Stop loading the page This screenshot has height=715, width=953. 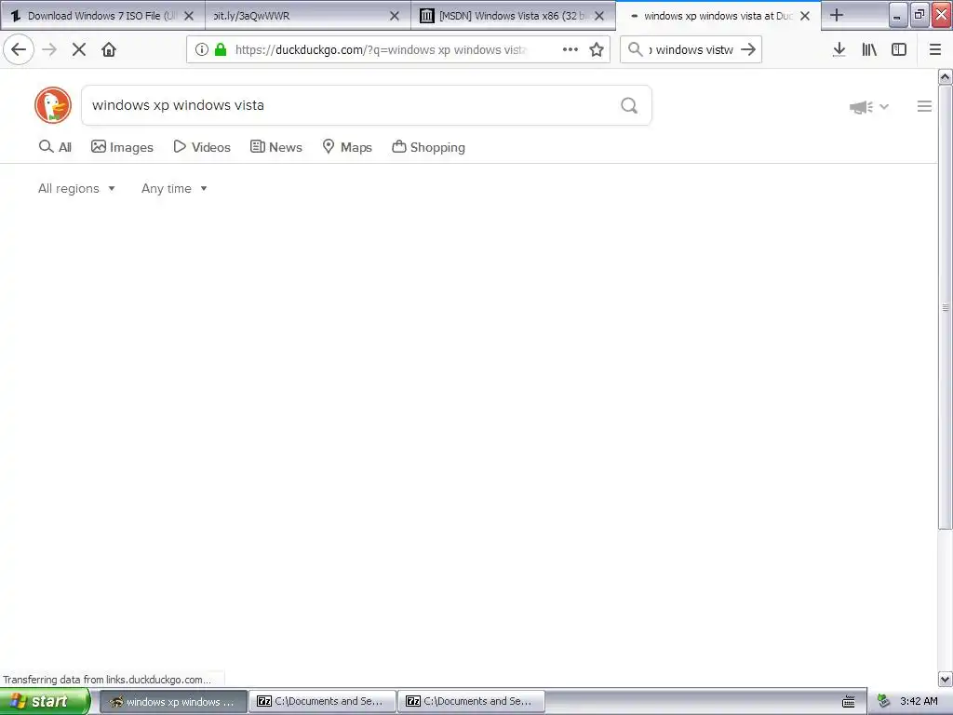pos(79,49)
